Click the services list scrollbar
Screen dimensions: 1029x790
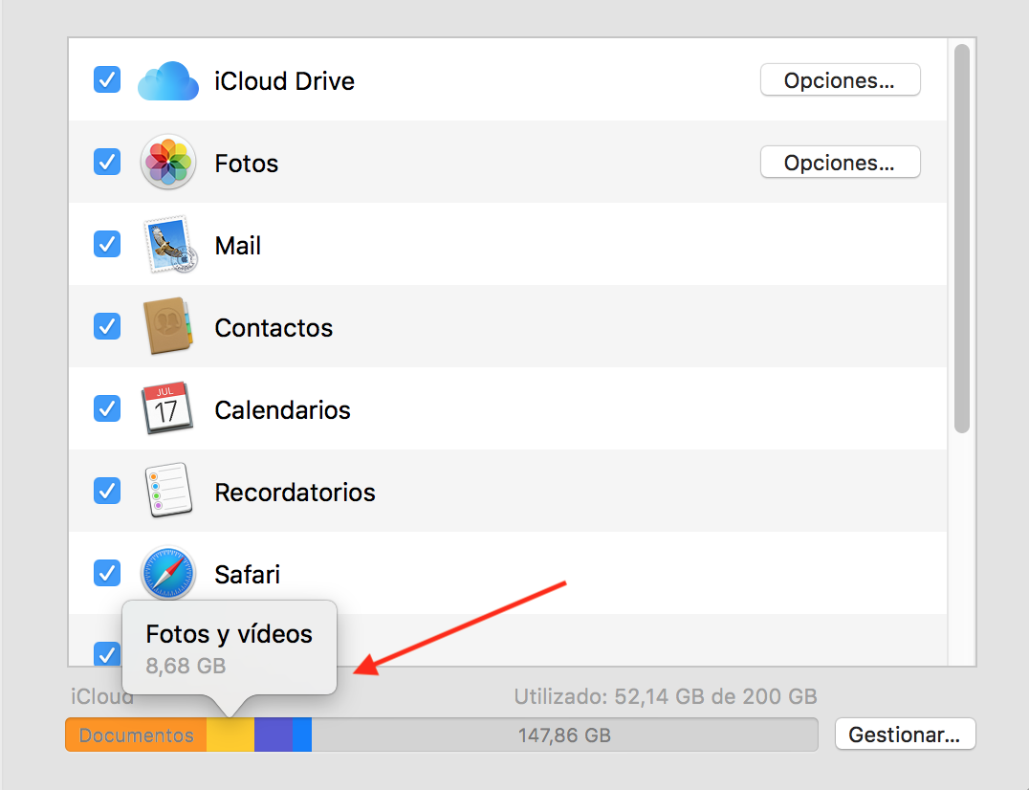962,239
